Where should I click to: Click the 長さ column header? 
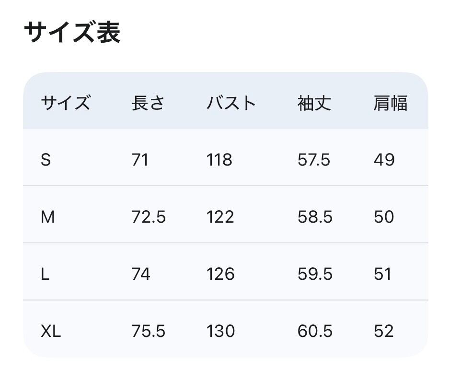(148, 103)
